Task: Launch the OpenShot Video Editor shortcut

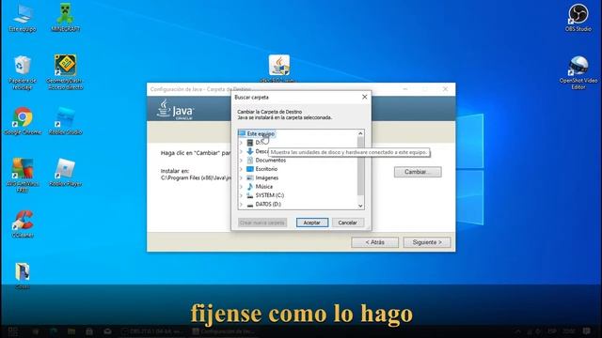Action: (x=578, y=72)
